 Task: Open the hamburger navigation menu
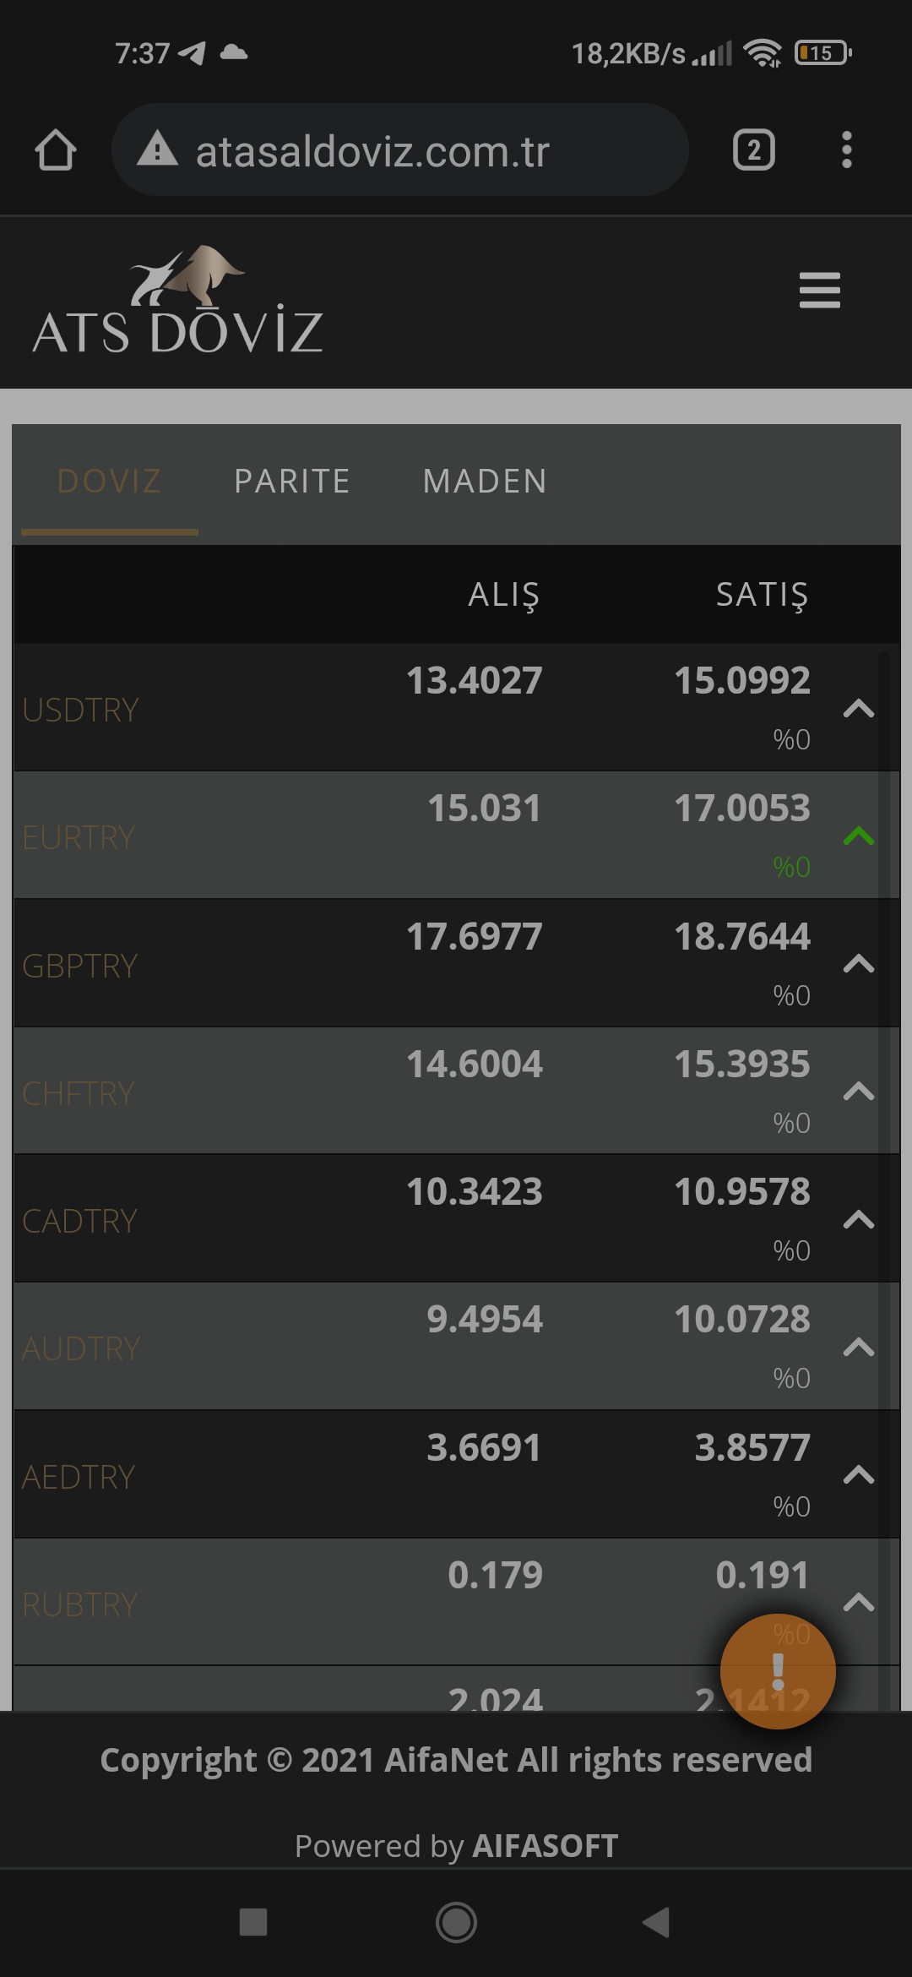coord(819,291)
